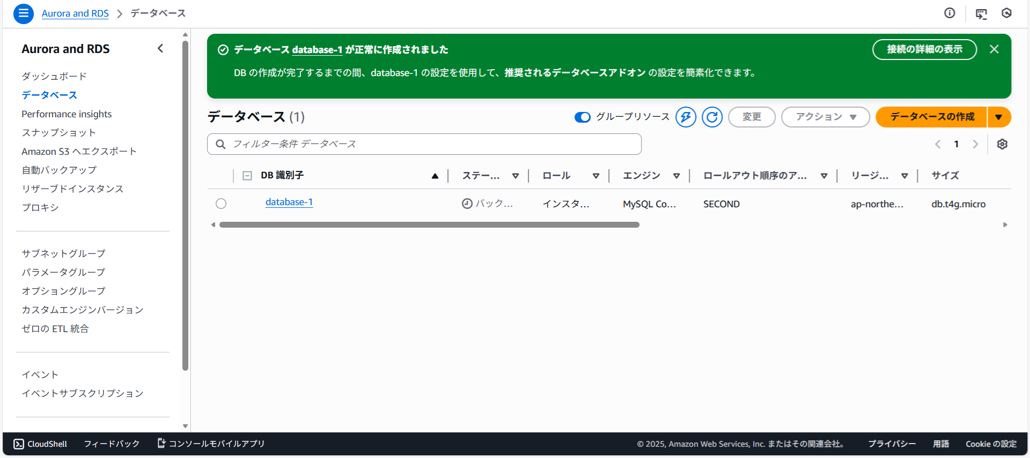1030x458 pixels.
Task: Collapse the DB 識別子 group expander box
Action: (x=247, y=176)
